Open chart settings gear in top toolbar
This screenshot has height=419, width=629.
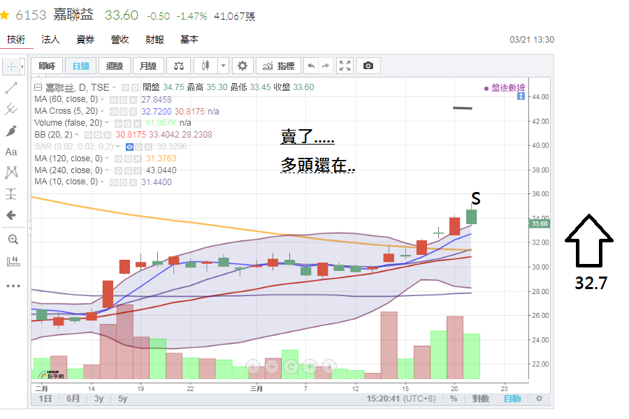[243, 66]
